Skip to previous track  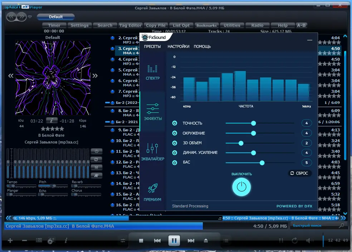click(157, 241)
